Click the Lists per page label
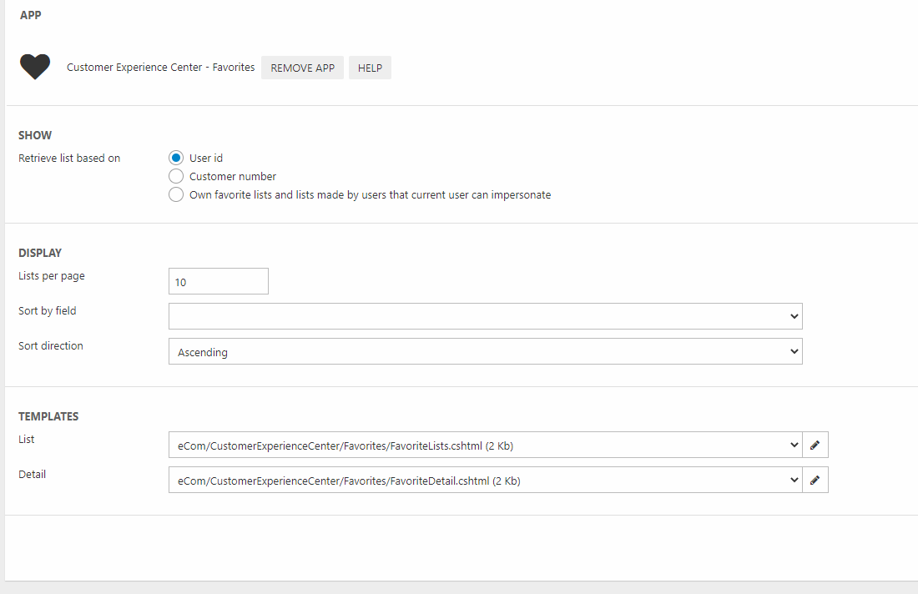 [52, 276]
